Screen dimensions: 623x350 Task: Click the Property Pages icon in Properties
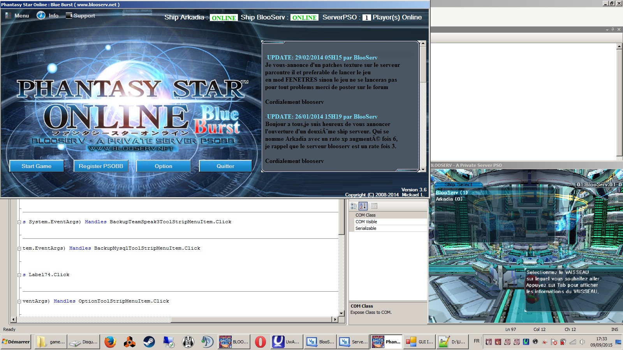tap(374, 206)
